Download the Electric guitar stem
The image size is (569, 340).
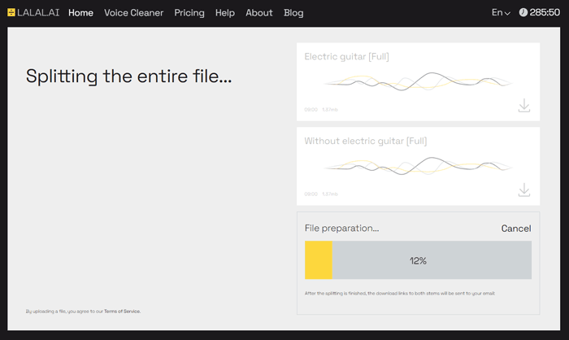pos(524,106)
